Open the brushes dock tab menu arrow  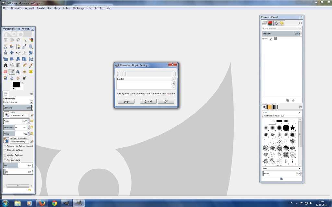coord(300,107)
